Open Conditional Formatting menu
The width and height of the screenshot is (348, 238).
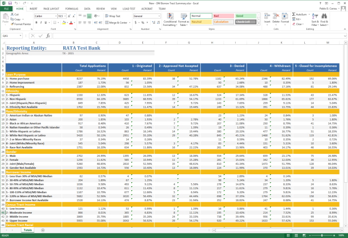pos(170,19)
